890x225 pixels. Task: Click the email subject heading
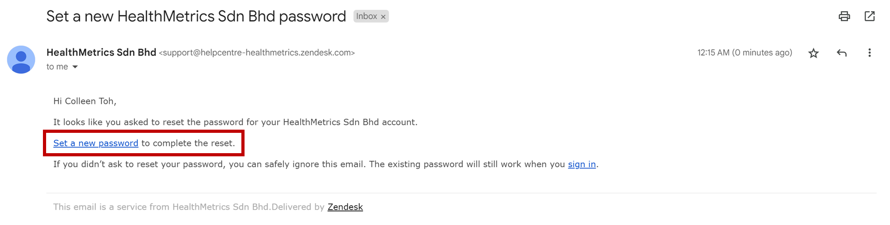pyautogui.click(x=196, y=17)
